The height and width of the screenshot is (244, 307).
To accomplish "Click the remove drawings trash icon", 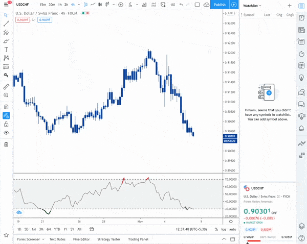I will [x=6, y=144].
